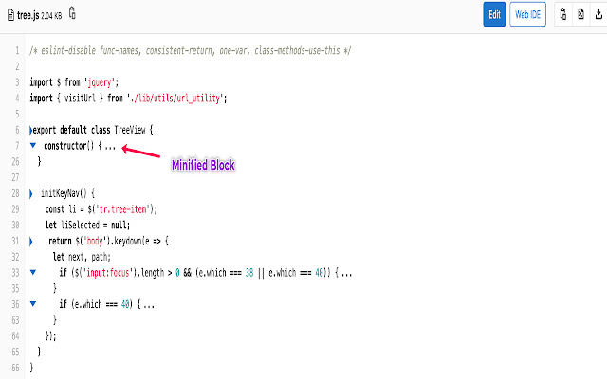This screenshot has height=379, width=607.
Task: Collapse the initKeyNav function block
Action: [31, 193]
